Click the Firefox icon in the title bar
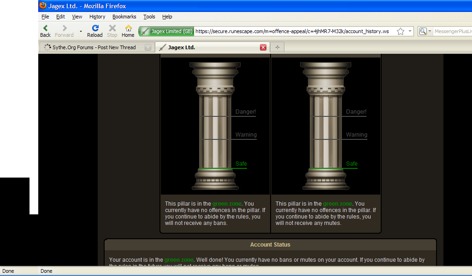The width and height of the screenshot is (472, 276). point(43,6)
